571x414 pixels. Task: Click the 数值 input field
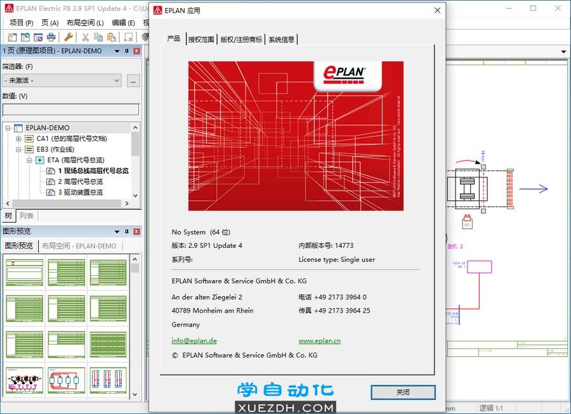pyautogui.click(x=71, y=110)
